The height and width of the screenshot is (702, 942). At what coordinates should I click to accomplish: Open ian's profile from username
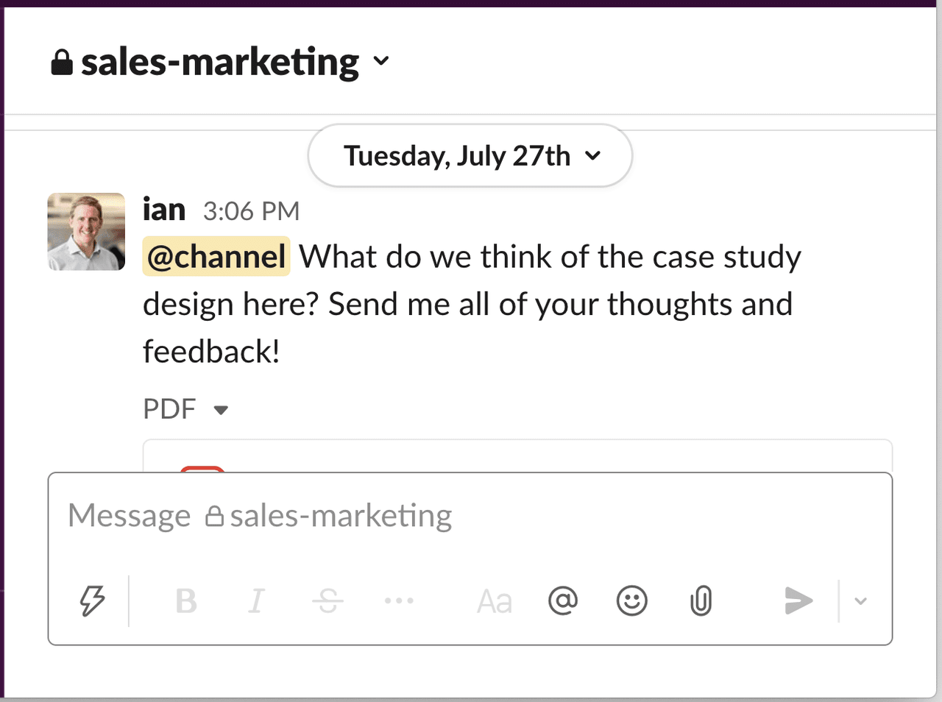[163, 210]
